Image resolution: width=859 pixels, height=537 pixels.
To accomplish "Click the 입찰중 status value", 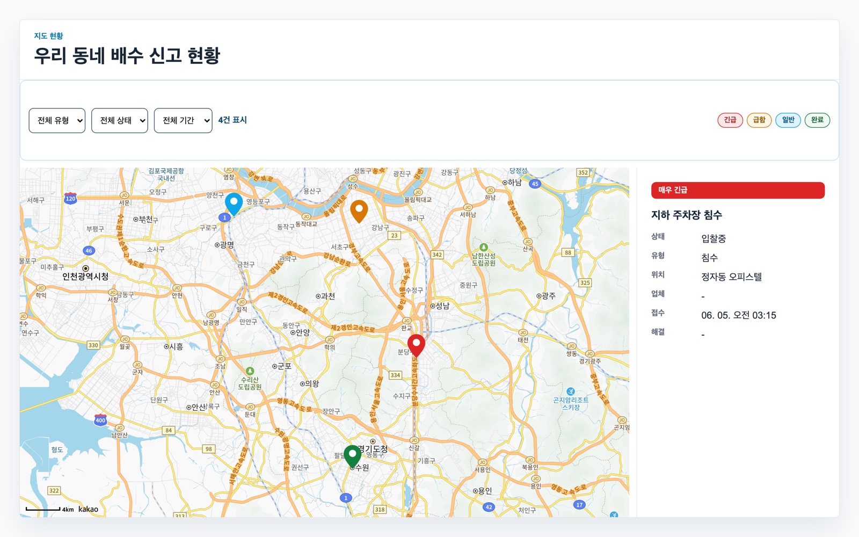I will 714,238.
